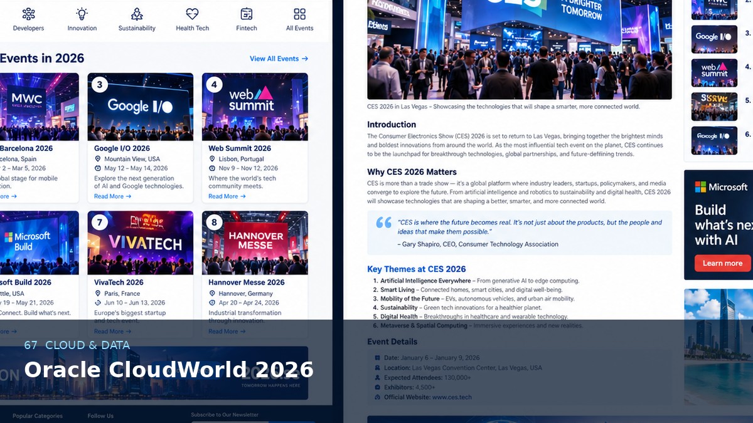Open the Google I/O card image

(x=141, y=107)
